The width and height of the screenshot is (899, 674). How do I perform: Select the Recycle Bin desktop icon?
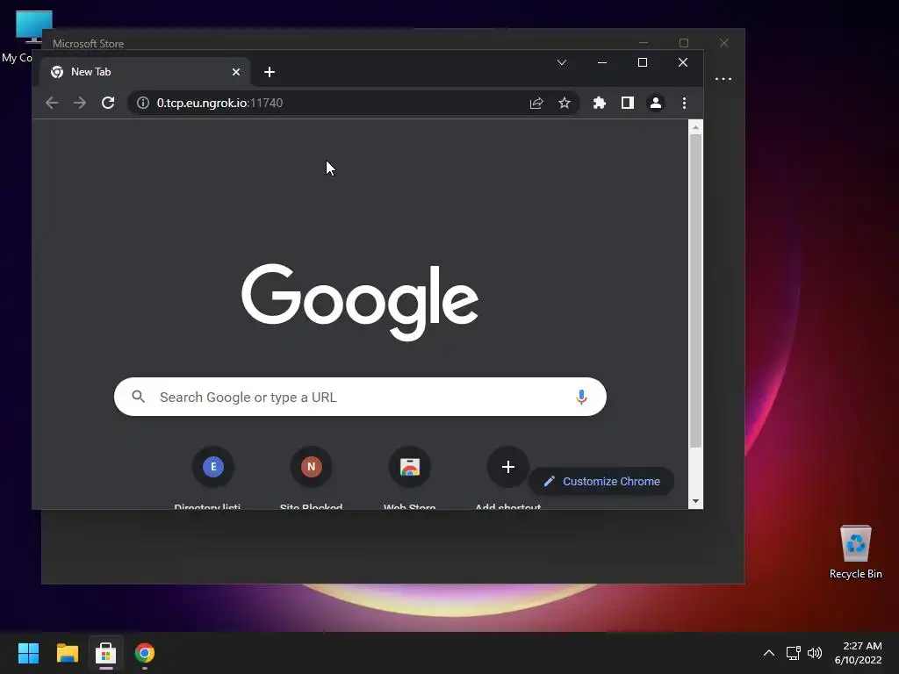855,553
